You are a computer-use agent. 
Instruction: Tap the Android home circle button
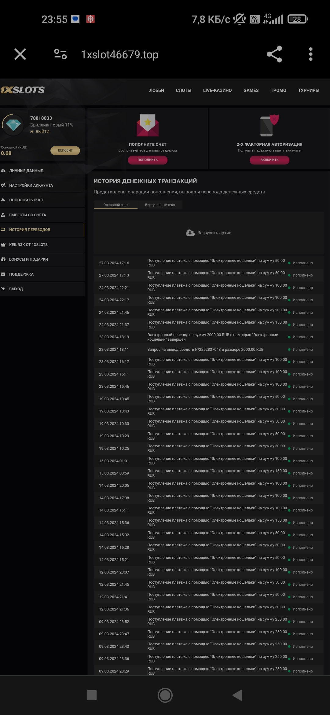pyautogui.click(x=165, y=695)
